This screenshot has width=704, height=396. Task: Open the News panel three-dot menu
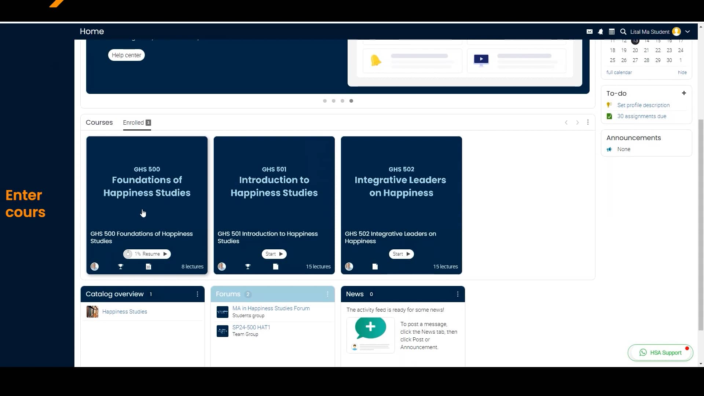(458, 294)
